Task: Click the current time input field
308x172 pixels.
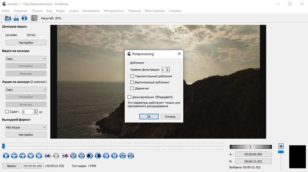Action: pos(33,165)
